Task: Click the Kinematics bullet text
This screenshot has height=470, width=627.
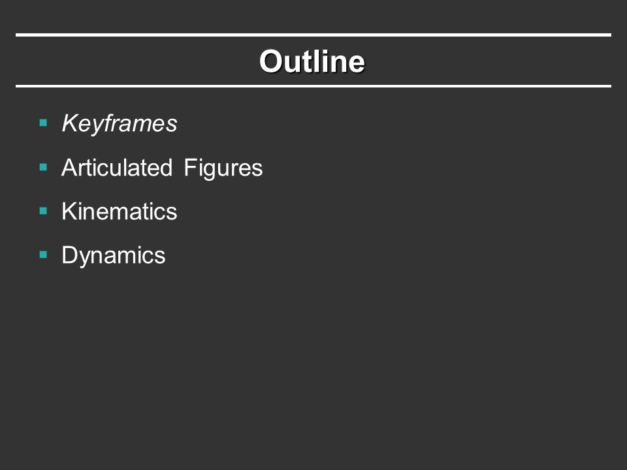Action: pos(119,211)
